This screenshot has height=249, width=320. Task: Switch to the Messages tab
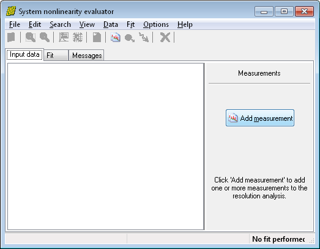tap(87, 56)
